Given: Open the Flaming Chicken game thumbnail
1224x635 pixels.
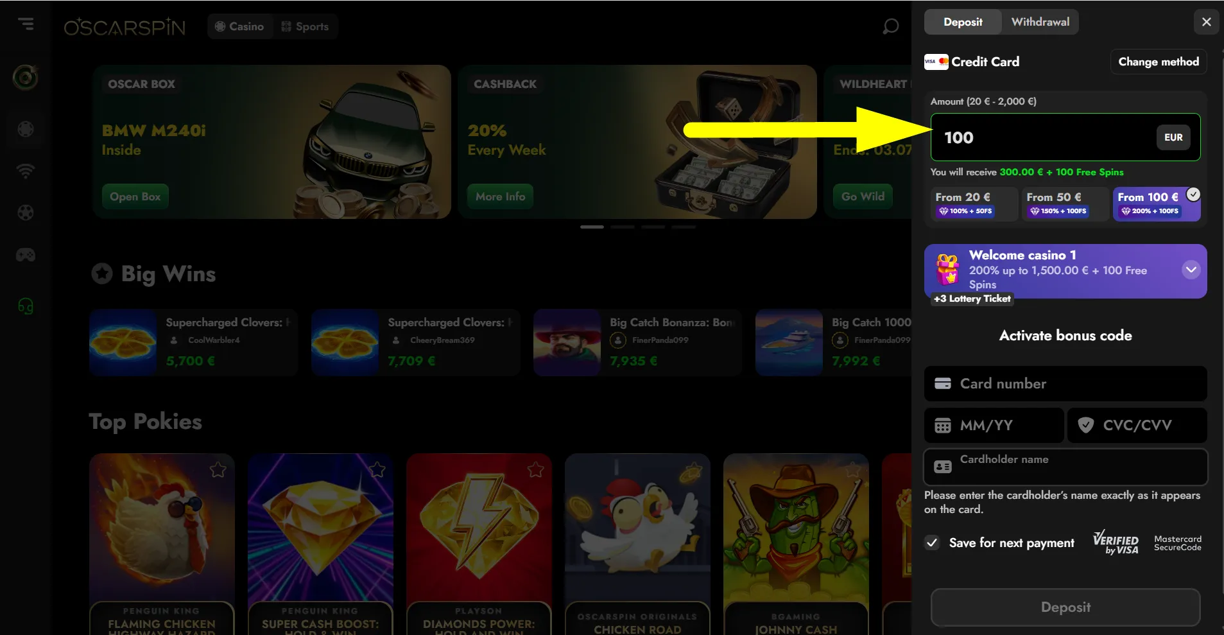Looking at the screenshot, I should coord(162,544).
